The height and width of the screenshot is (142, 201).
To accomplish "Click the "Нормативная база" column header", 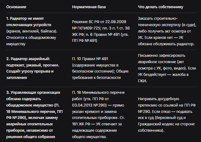I will tap(89, 7).
